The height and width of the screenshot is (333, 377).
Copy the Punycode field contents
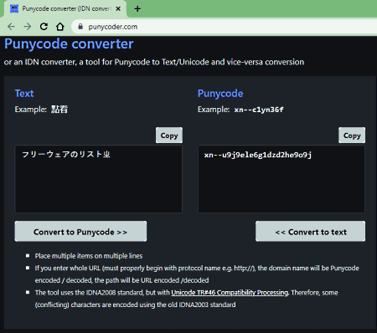[x=352, y=136]
